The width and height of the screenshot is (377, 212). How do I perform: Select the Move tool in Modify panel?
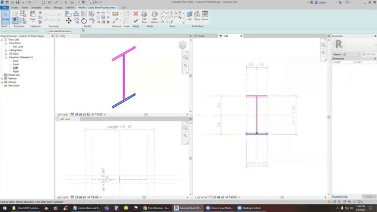(68, 21)
